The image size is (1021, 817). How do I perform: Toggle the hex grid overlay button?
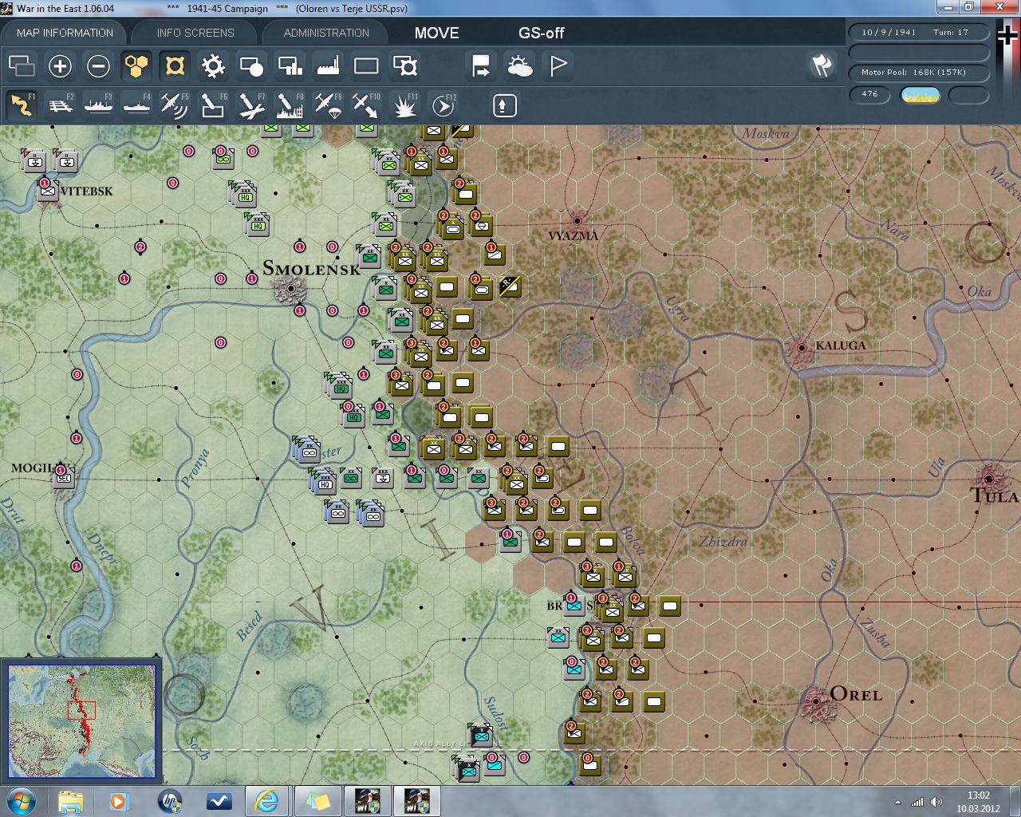(x=136, y=66)
